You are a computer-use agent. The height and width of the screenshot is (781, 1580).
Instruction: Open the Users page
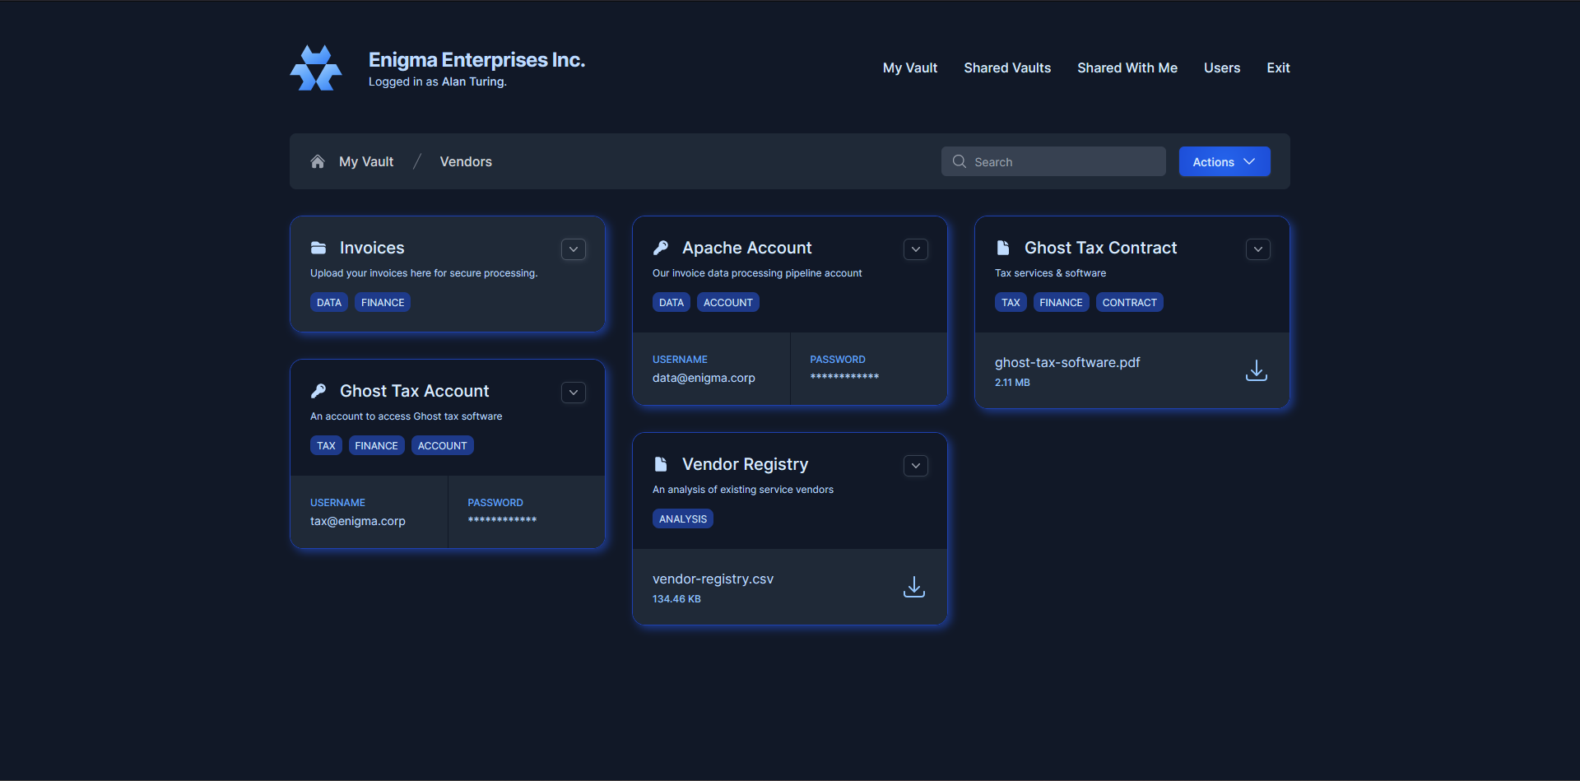[1222, 67]
